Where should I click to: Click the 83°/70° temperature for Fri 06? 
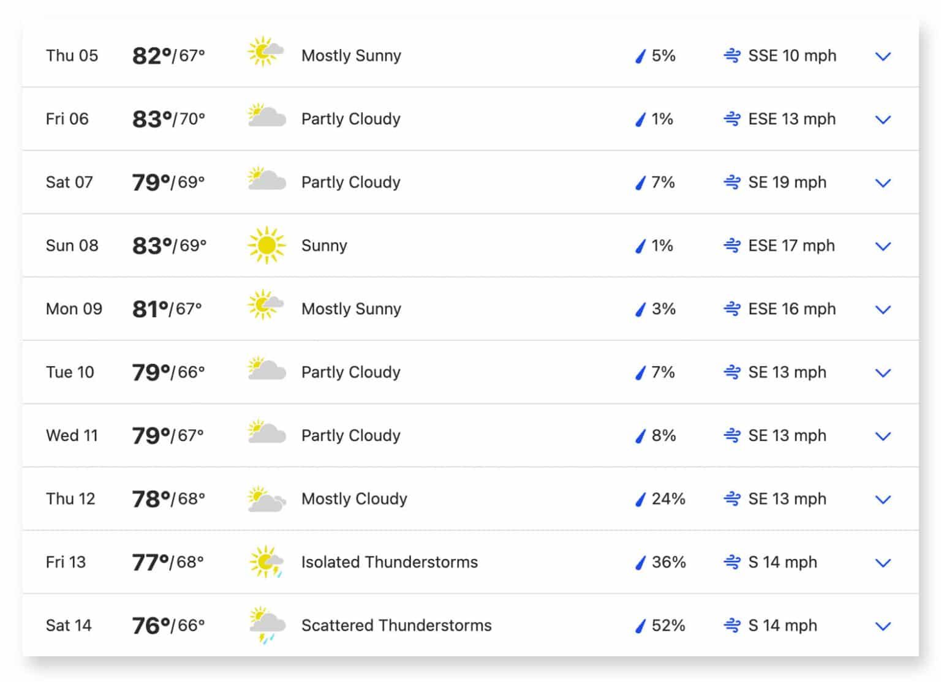tap(170, 118)
